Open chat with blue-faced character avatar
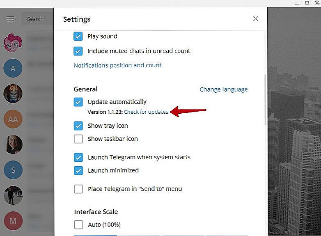The width and height of the screenshot is (321, 236). point(13,94)
